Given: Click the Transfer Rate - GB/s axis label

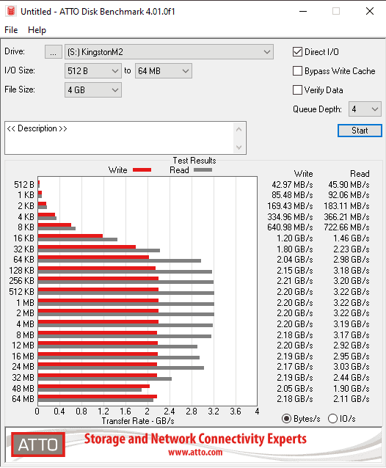Looking at the screenshot, I should tap(138, 421).
